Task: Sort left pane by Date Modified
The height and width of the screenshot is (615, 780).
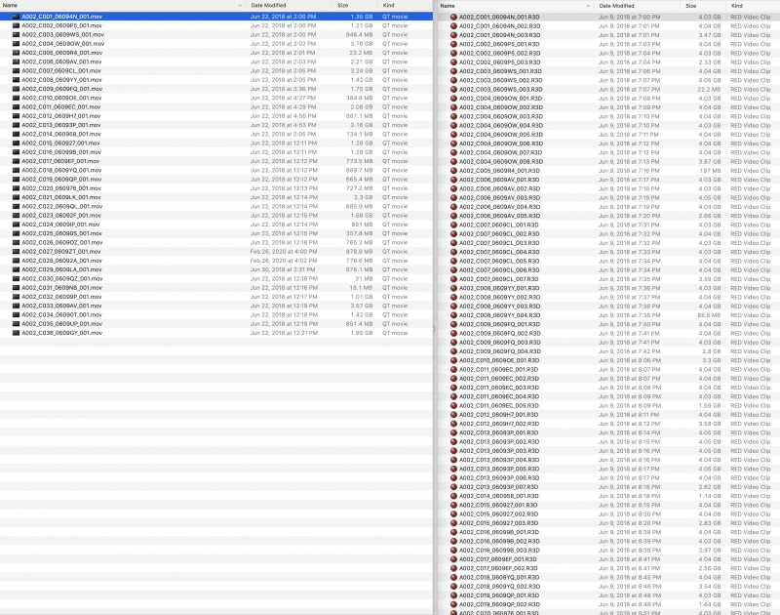Action: 273,6
